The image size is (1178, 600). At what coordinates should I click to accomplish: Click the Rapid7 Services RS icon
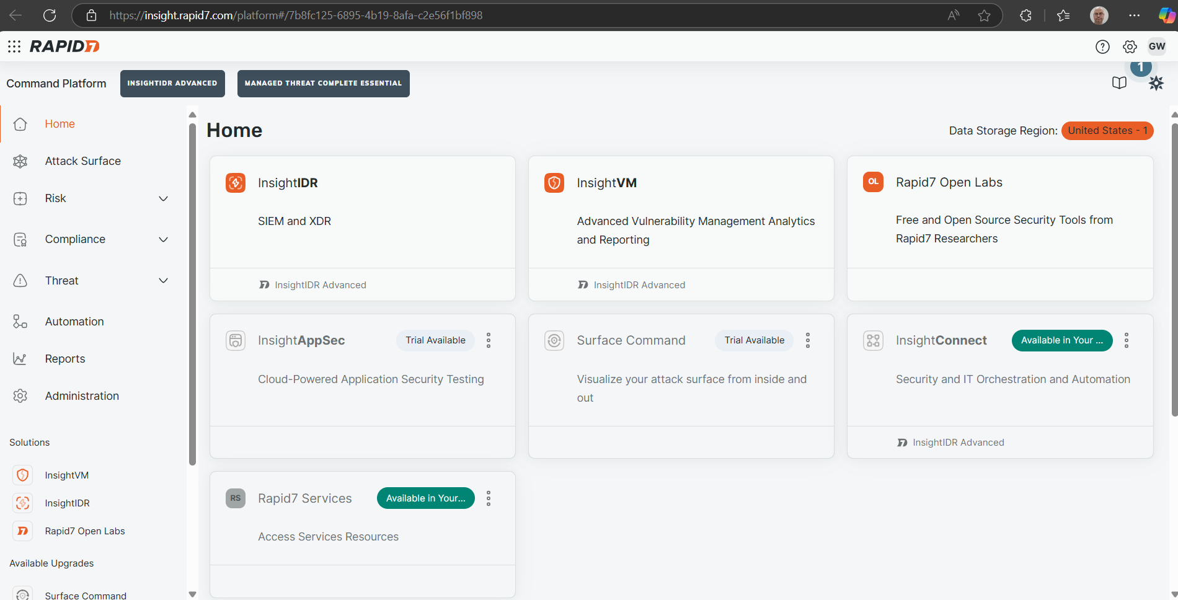pyautogui.click(x=236, y=498)
